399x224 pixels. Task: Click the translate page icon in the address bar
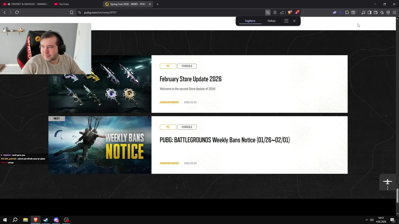click(x=268, y=12)
